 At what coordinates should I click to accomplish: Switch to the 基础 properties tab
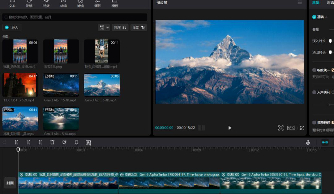coord(316,2)
